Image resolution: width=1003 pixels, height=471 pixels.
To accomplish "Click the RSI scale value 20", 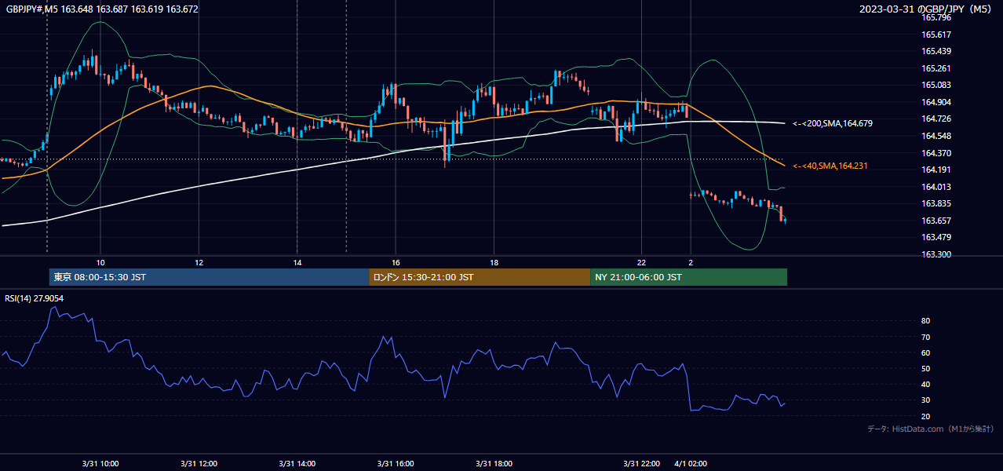I will point(925,416).
